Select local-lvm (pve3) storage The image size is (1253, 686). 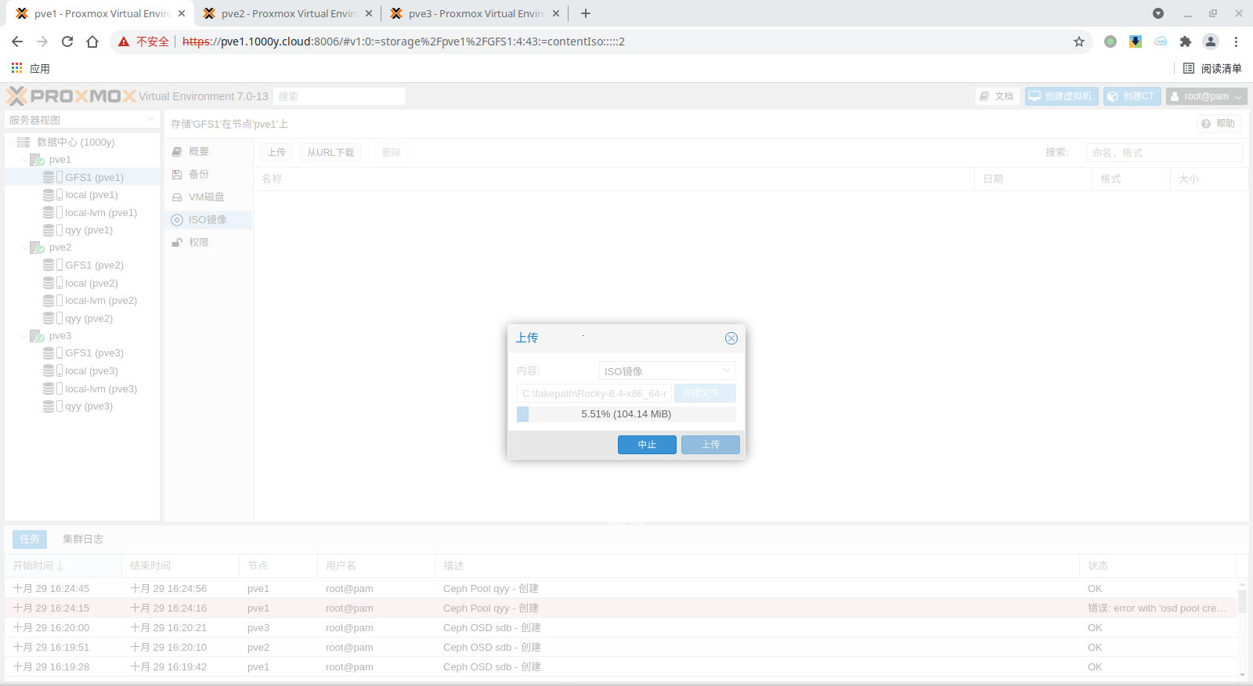click(x=100, y=389)
